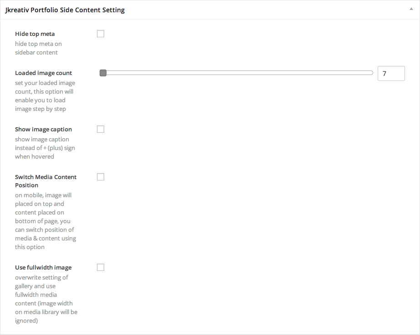The image size is (420, 335).
Task: Click the media position description paragraph
Action: [46, 221]
